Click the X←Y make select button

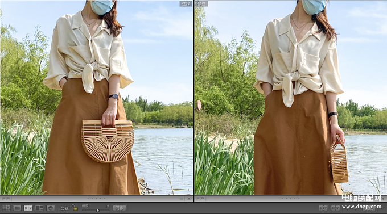tap(335, 208)
